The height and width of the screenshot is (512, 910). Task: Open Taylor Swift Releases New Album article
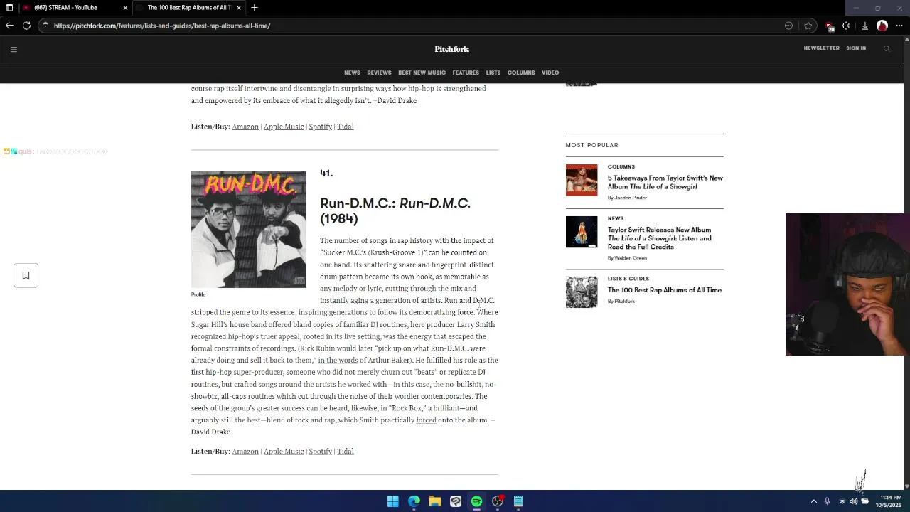659,238
